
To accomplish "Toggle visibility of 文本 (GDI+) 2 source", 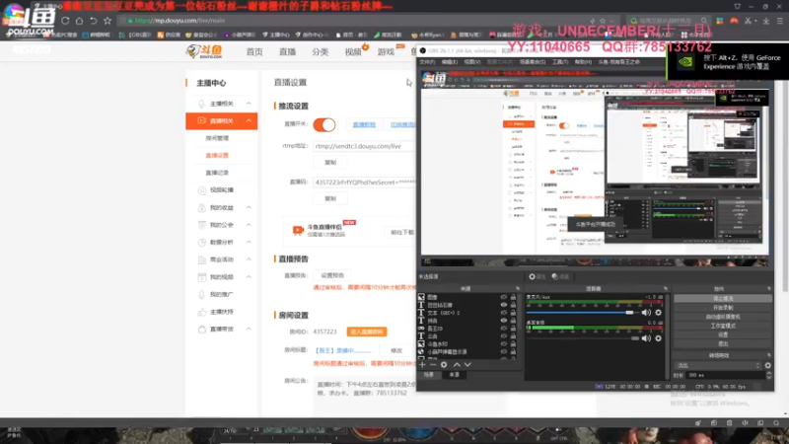I will (504, 313).
